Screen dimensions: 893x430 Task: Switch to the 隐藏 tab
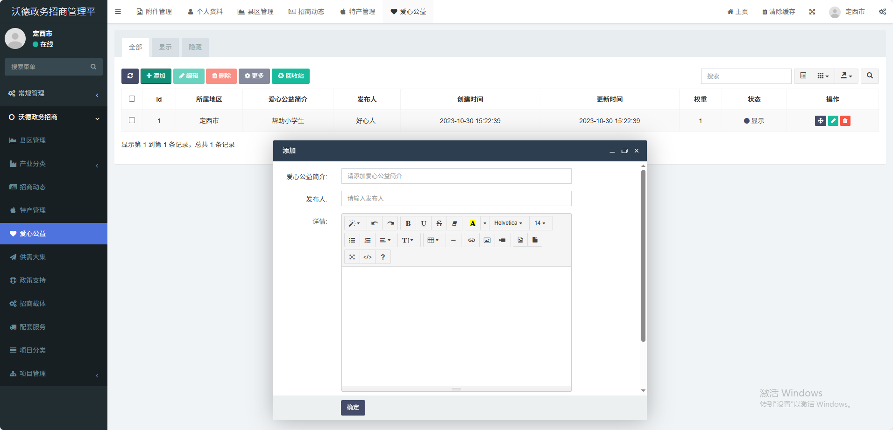(x=195, y=47)
